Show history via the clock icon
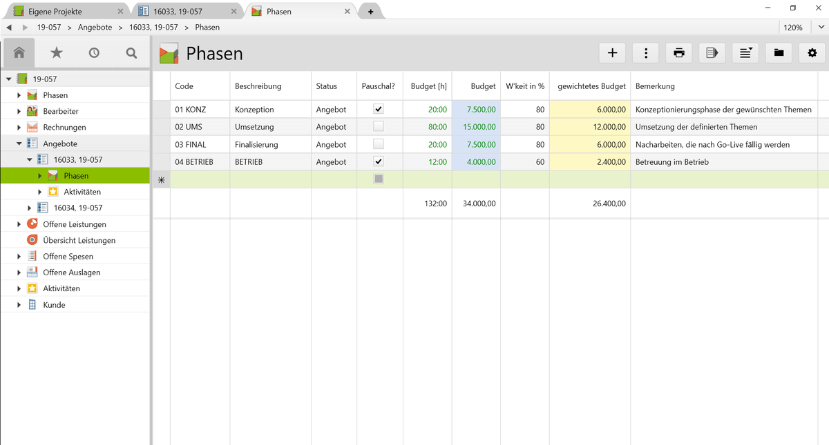Screen dimensions: 829x445 [x=94, y=53]
